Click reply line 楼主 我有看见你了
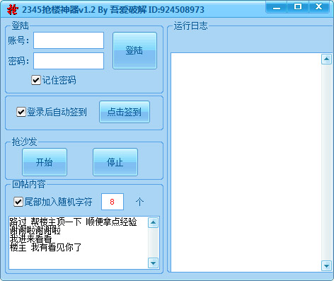 tap(45, 248)
